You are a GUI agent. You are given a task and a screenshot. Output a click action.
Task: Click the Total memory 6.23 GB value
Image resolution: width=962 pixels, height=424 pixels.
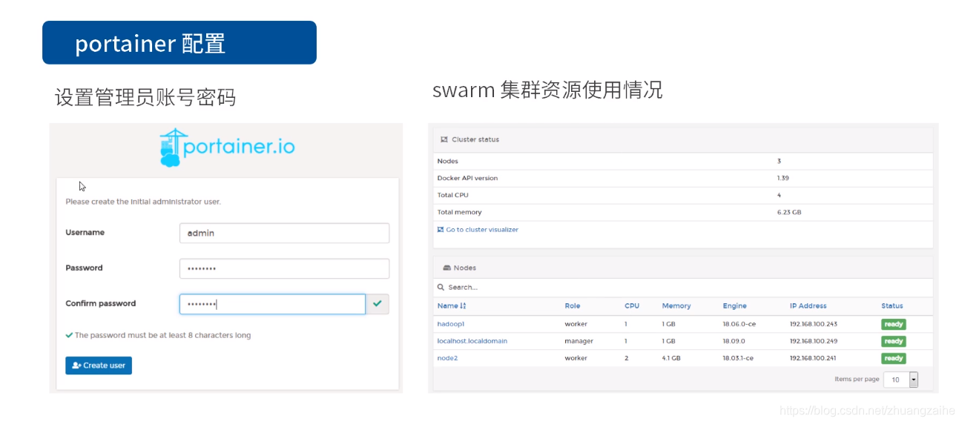pyautogui.click(x=789, y=212)
